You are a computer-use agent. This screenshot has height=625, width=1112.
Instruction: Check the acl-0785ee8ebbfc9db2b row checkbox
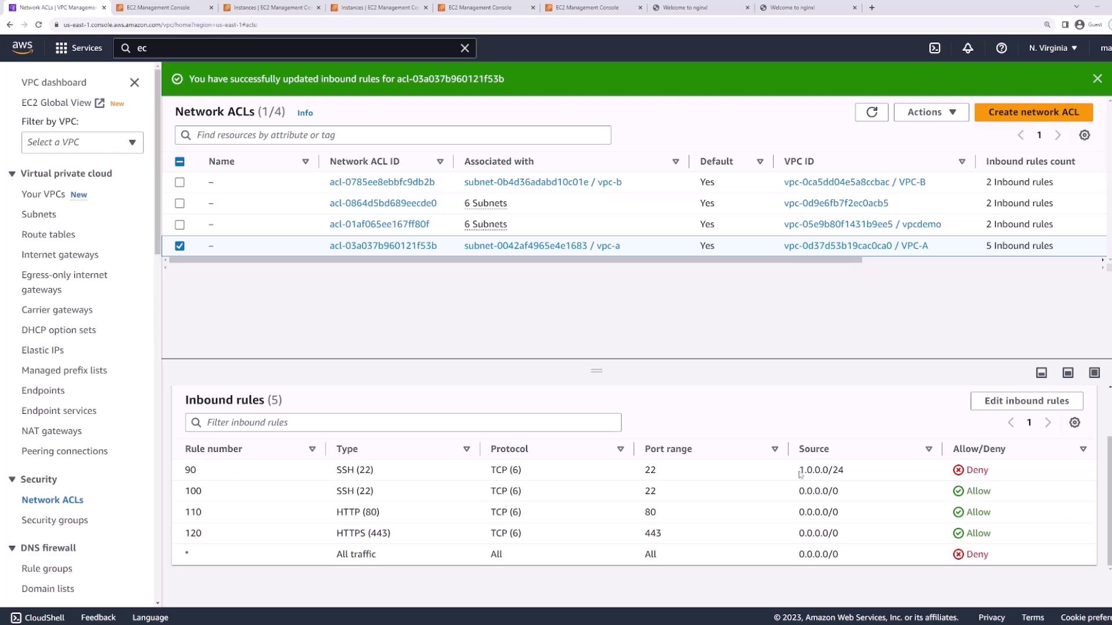[x=180, y=182]
